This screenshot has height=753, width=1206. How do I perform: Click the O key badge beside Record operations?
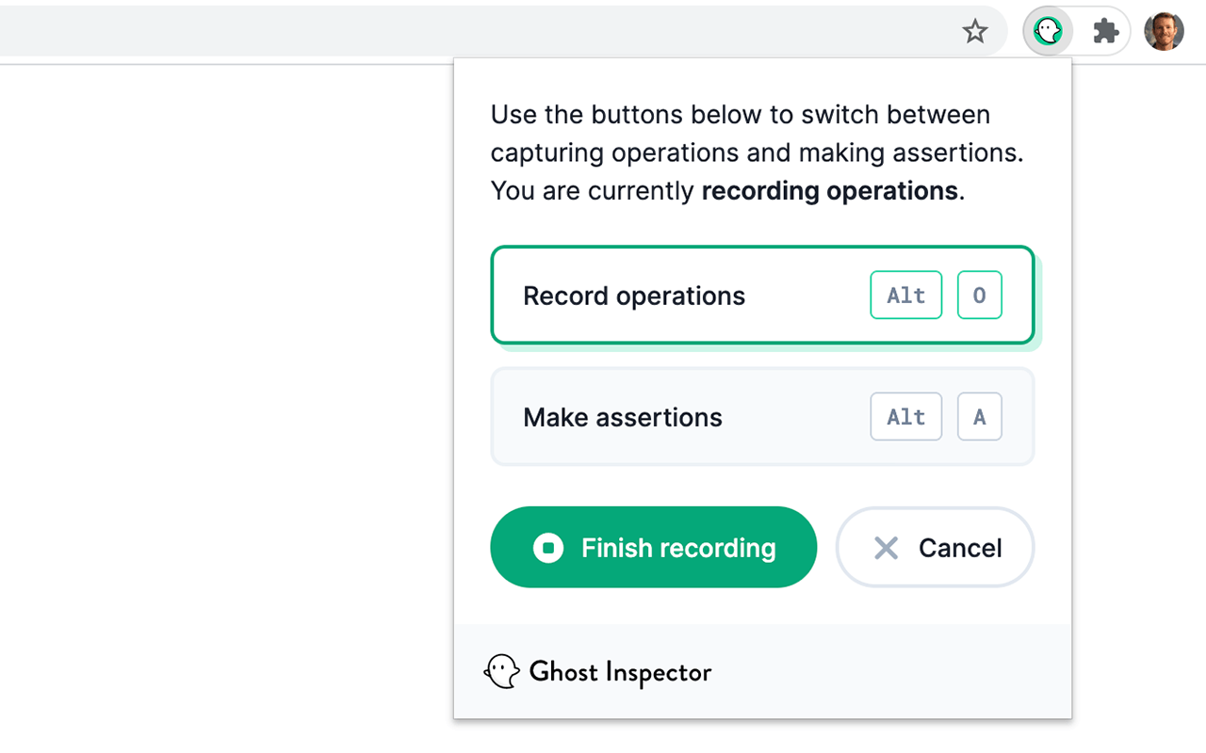click(979, 295)
